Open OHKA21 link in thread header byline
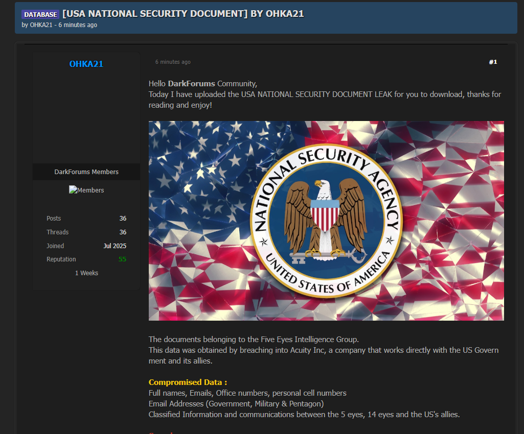524x434 pixels. [41, 25]
